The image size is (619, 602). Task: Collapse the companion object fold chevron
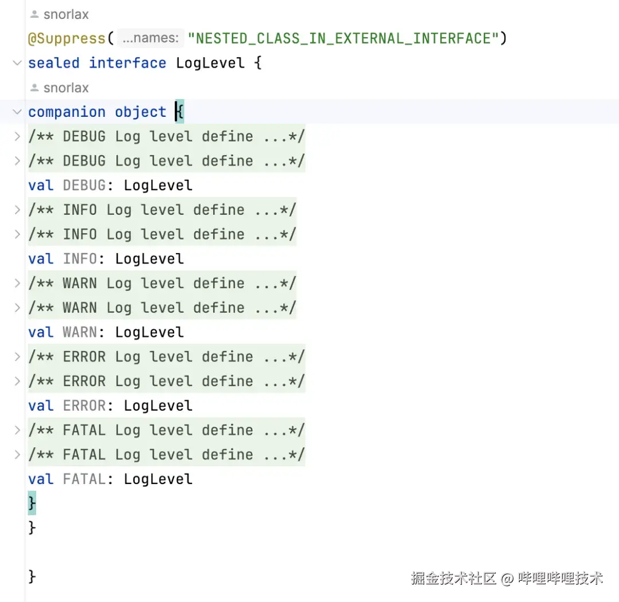coord(17,112)
